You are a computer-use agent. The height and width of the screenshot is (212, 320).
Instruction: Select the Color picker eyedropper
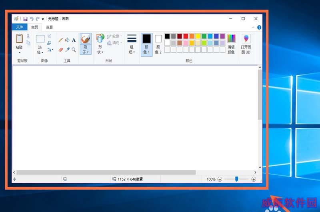(67, 49)
